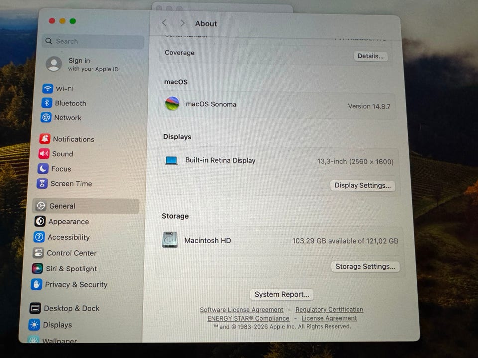The width and height of the screenshot is (478, 358).
Task: Click the search magnifier icon
Action: tap(48, 41)
